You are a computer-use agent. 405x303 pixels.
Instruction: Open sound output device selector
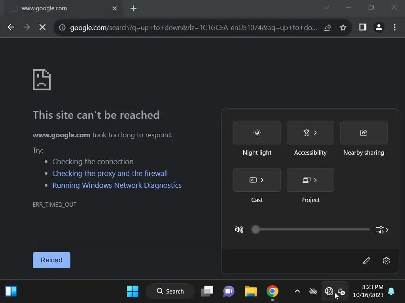coord(382,230)
